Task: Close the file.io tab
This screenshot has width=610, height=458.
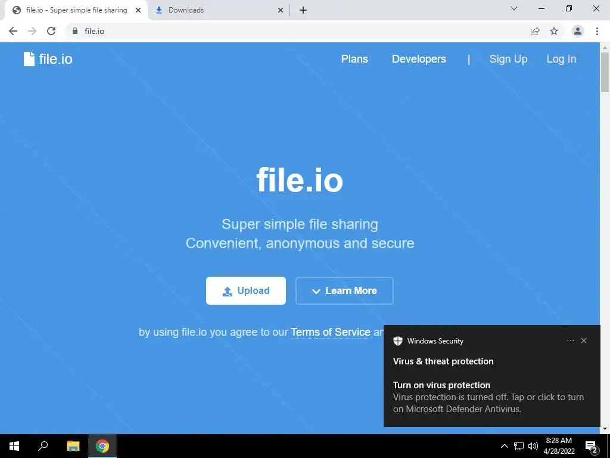Action: (138, 10)
